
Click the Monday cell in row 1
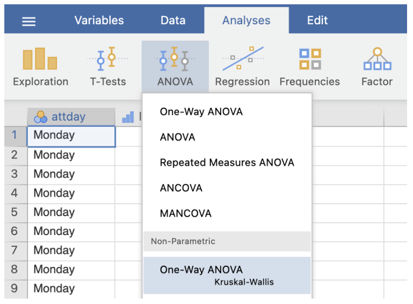pyautogui.click(x=71, y=136)
